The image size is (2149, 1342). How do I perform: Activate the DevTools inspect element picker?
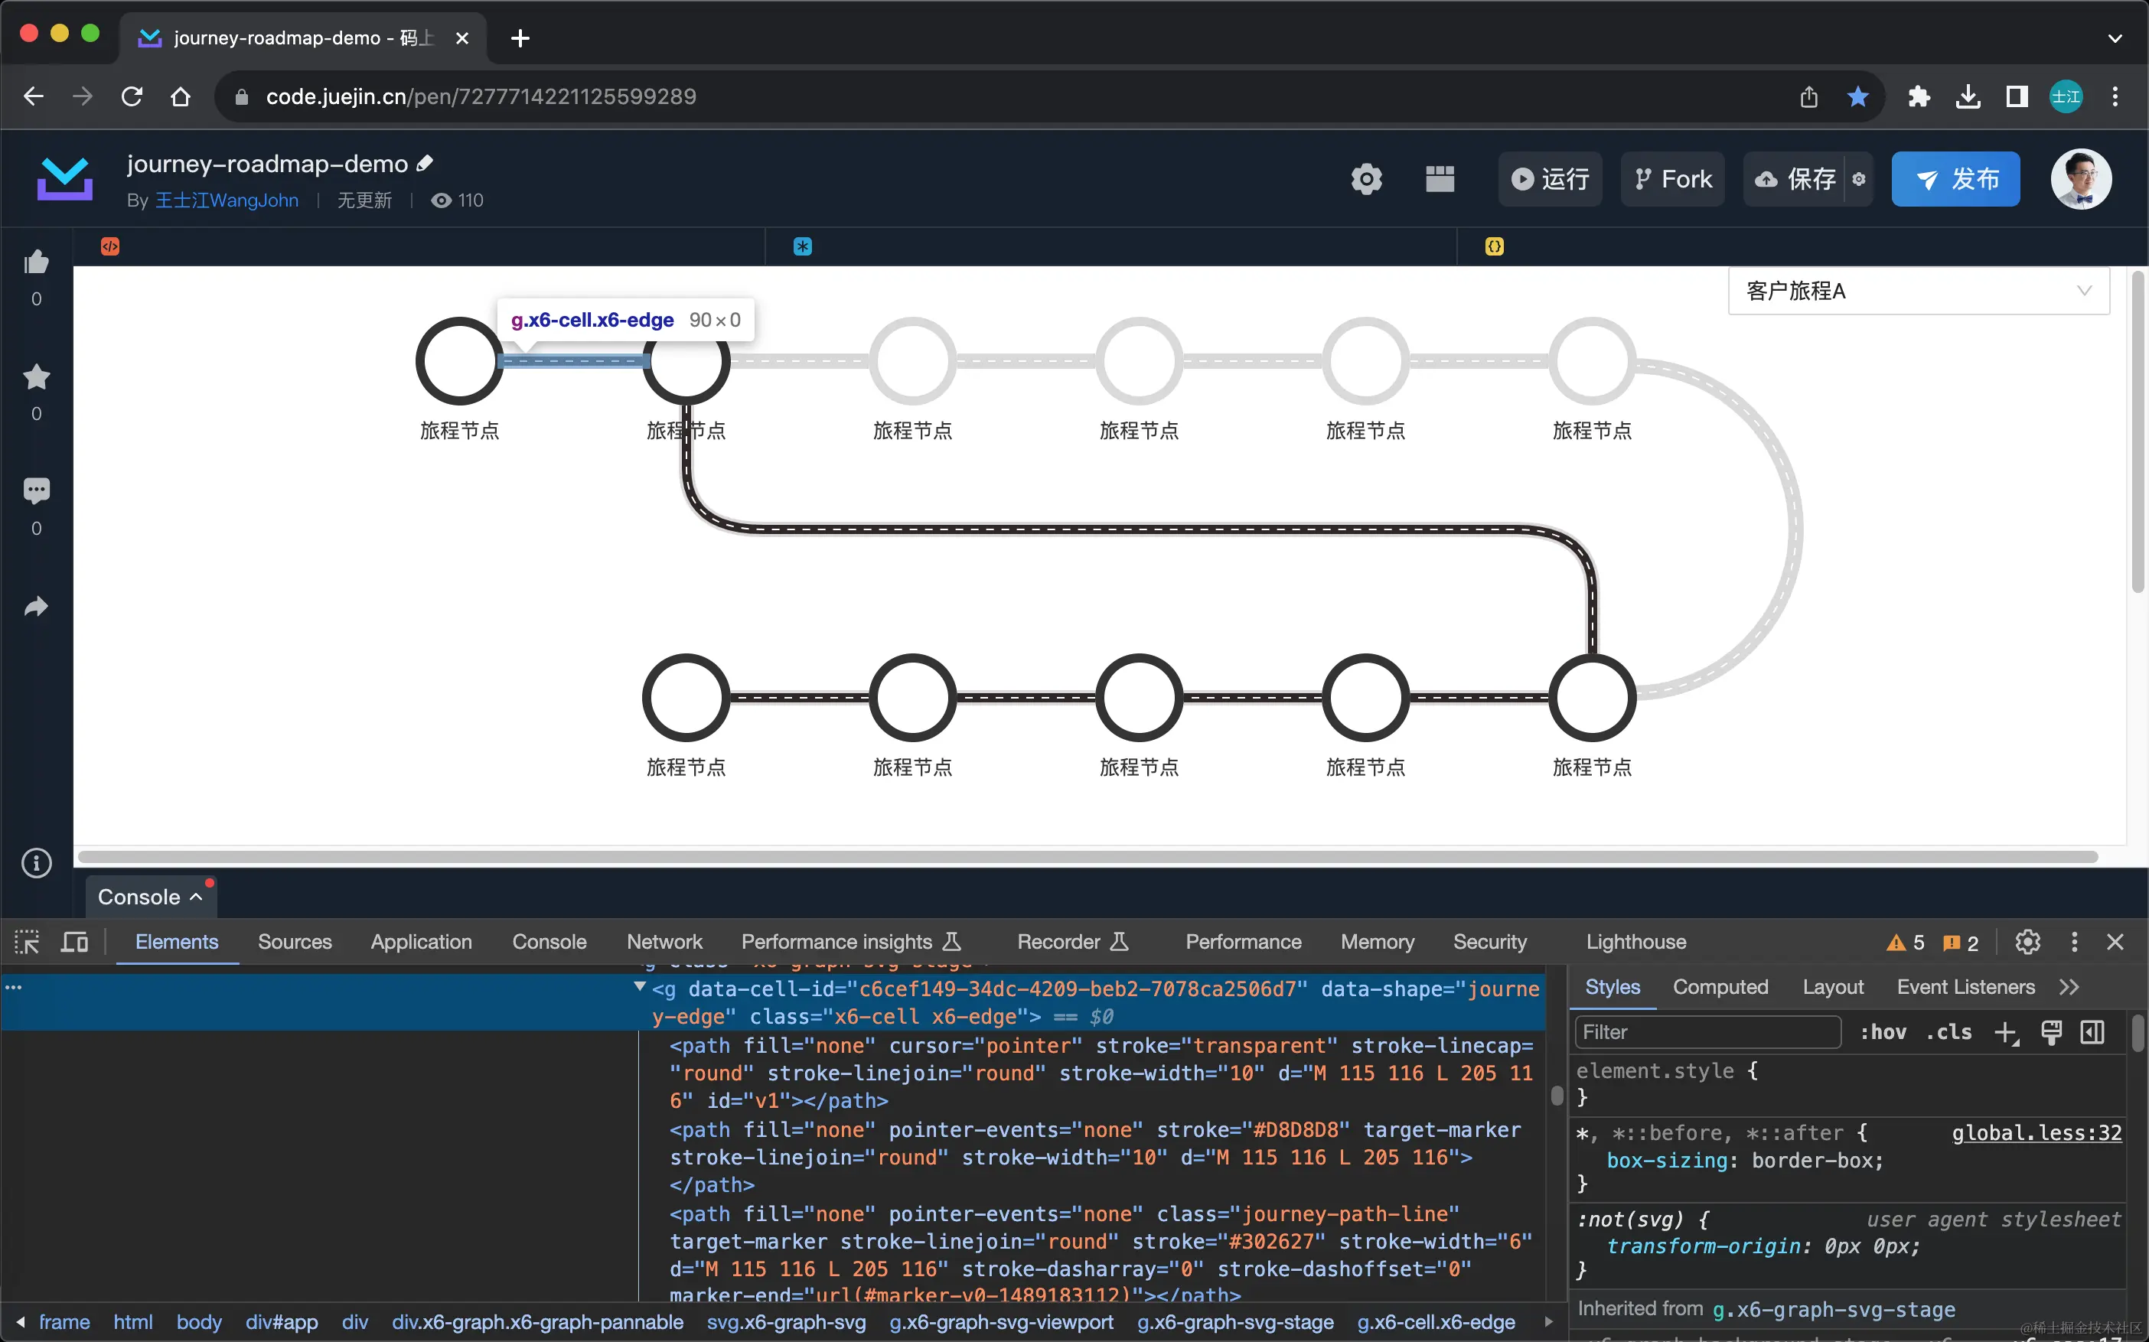28,942
